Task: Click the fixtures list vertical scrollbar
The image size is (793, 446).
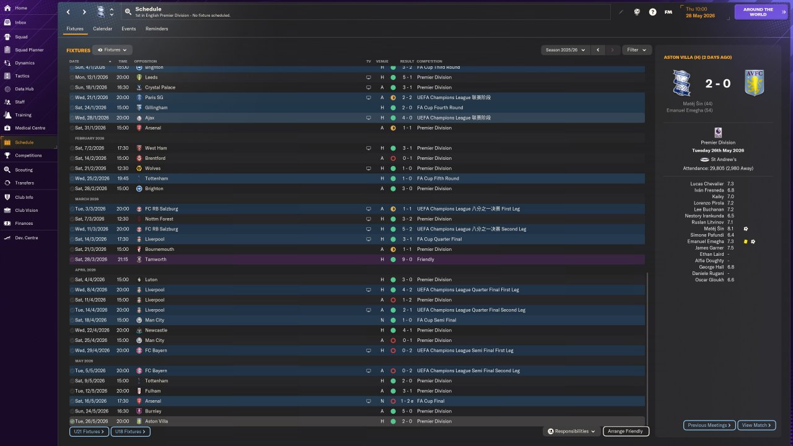Action: [x=647, y=350]
